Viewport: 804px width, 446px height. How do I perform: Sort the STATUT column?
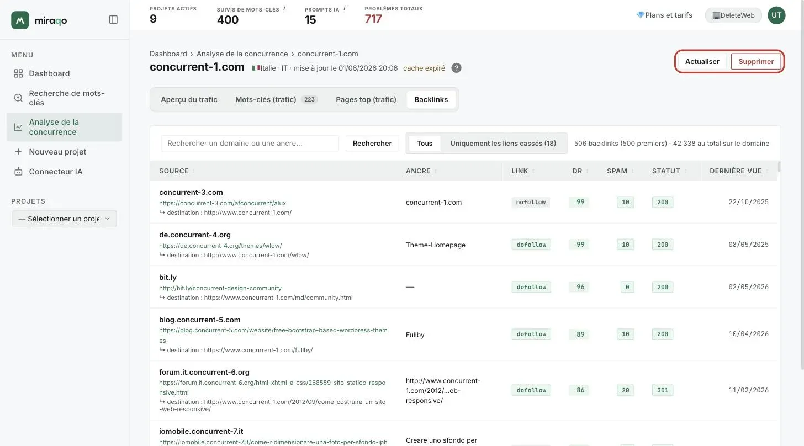[669, 171]
